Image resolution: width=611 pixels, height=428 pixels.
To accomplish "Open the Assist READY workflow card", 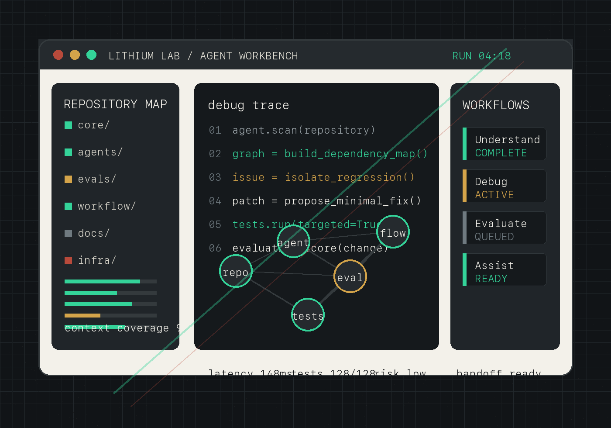I will (505, 270).
